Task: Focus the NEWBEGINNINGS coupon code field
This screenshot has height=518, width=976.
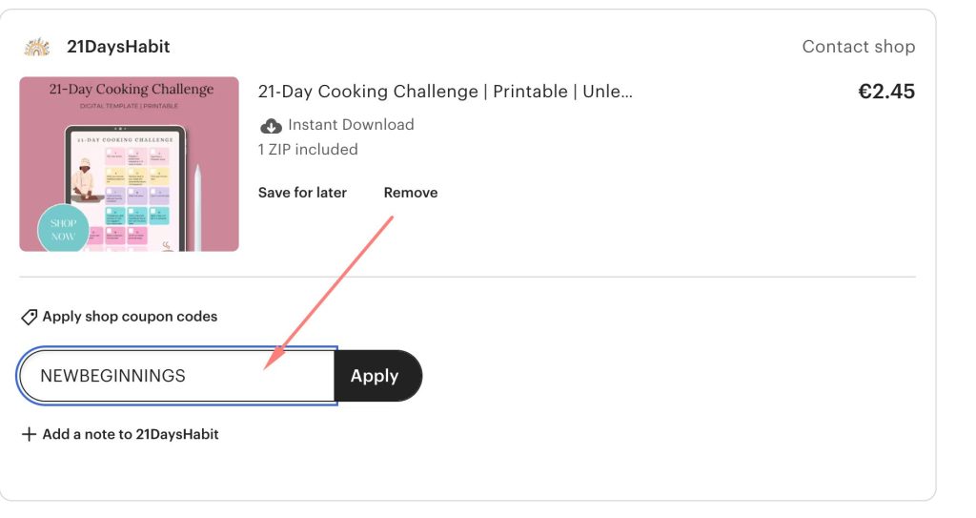Action: (176, 376)
